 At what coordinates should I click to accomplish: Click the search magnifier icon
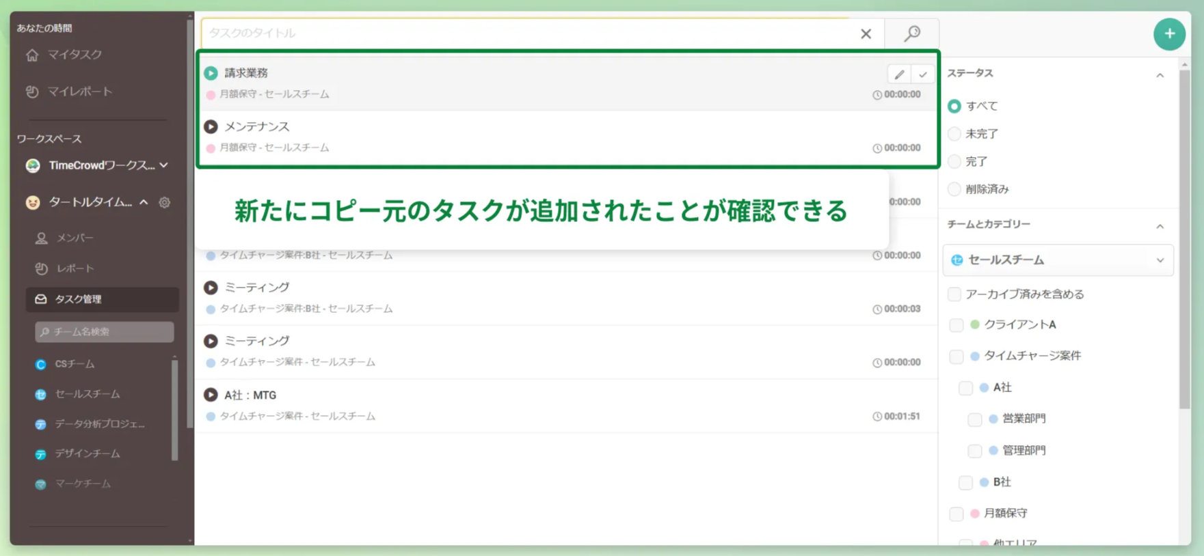(912, 33)
